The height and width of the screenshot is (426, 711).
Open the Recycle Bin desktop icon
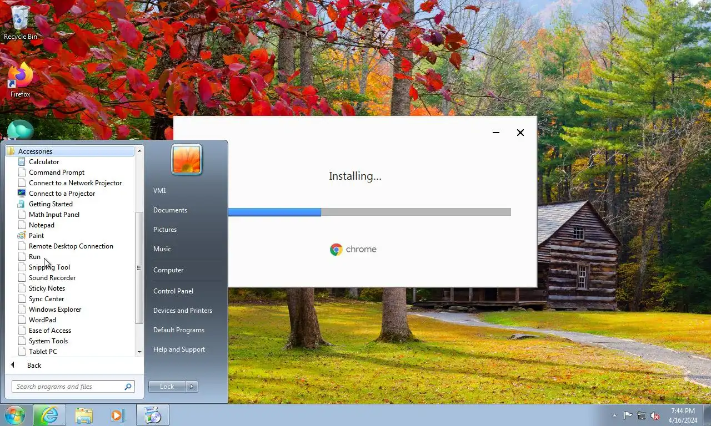[x=21, y=22]
